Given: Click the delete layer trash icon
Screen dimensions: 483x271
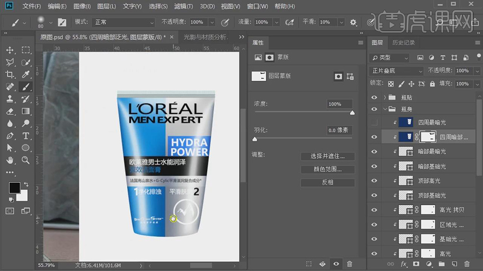Looking at the screenshot, I should pyautogui.click(x=467, y=264).
